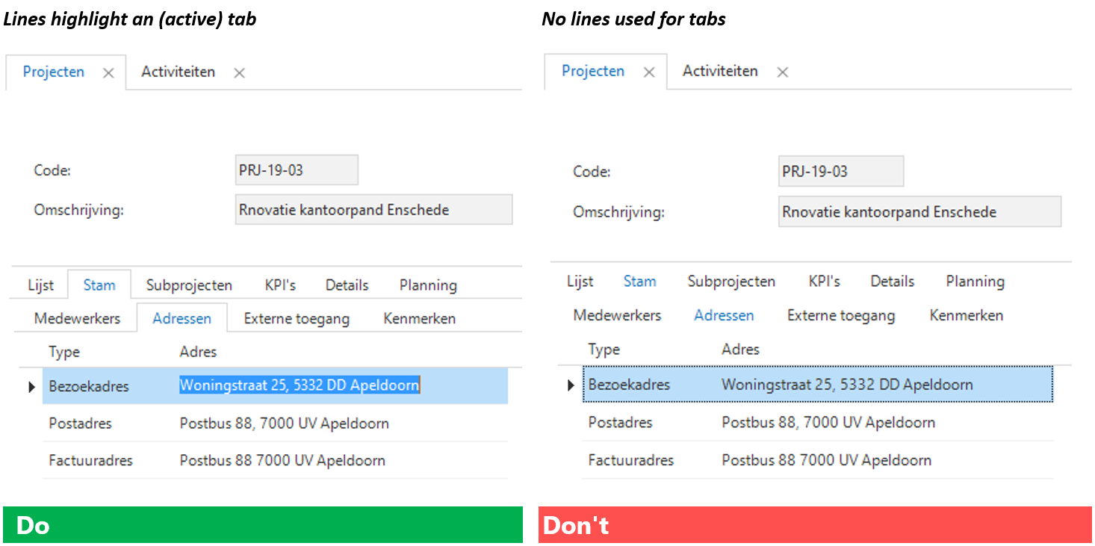Image resolution: width=1095 pixels, height=546 pixels.
Task: Click the row arrow beside Bezoekadres in Do example
Action: (x=31, y=387)
